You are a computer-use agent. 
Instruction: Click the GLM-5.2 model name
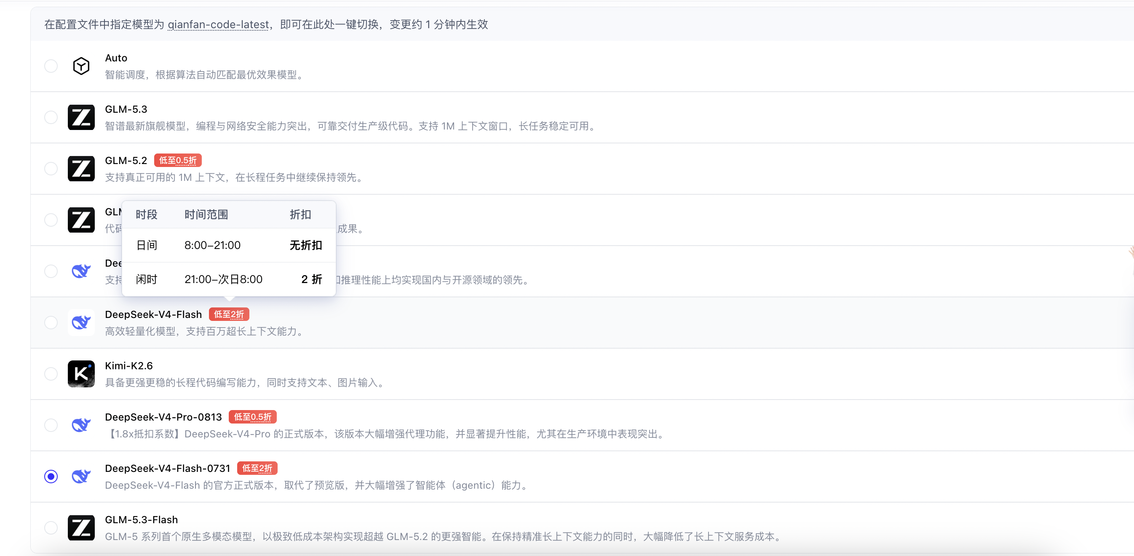click(x=126, y=161)
